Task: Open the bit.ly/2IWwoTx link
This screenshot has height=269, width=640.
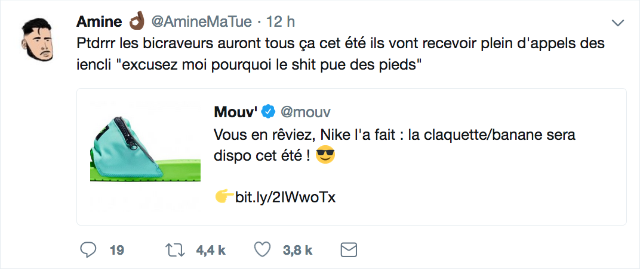Action: pyautogui.click(x=284, y=197)
